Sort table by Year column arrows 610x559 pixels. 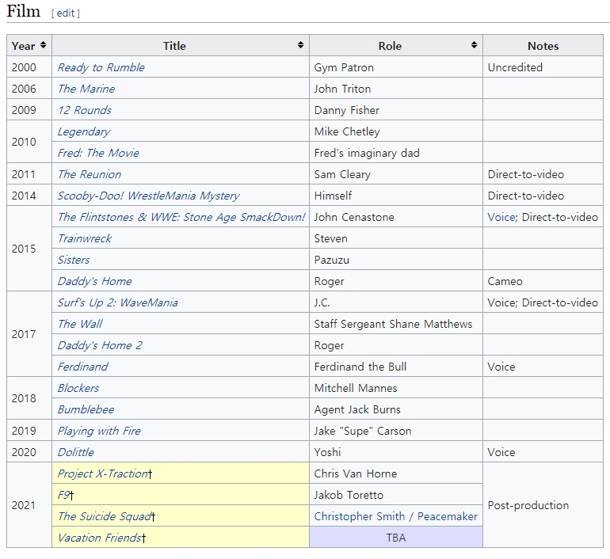coord(44,45)
